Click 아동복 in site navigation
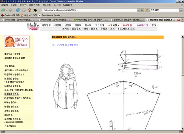The height and width of the screenshot is (134, 184). point(78,25)
